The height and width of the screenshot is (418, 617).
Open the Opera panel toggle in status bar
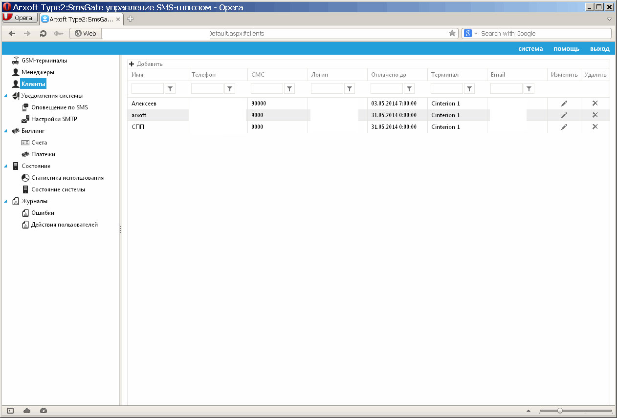coord(10,411)
